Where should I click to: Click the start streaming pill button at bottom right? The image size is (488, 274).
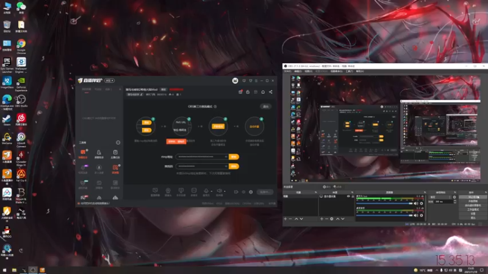265,192
